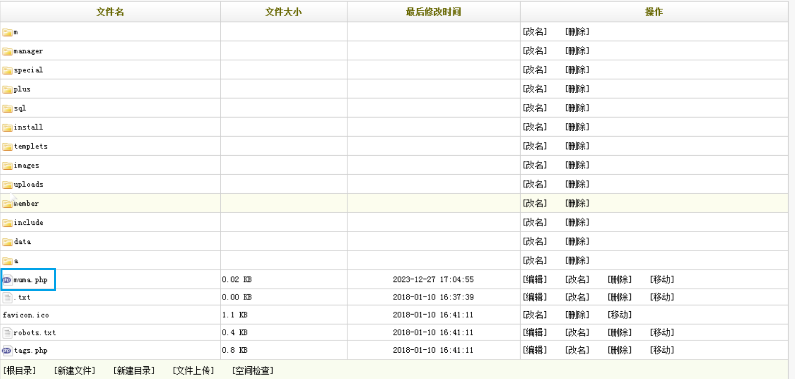Open the 文件上传 upload page
795x379 pixels.
(x=193, y=370)
